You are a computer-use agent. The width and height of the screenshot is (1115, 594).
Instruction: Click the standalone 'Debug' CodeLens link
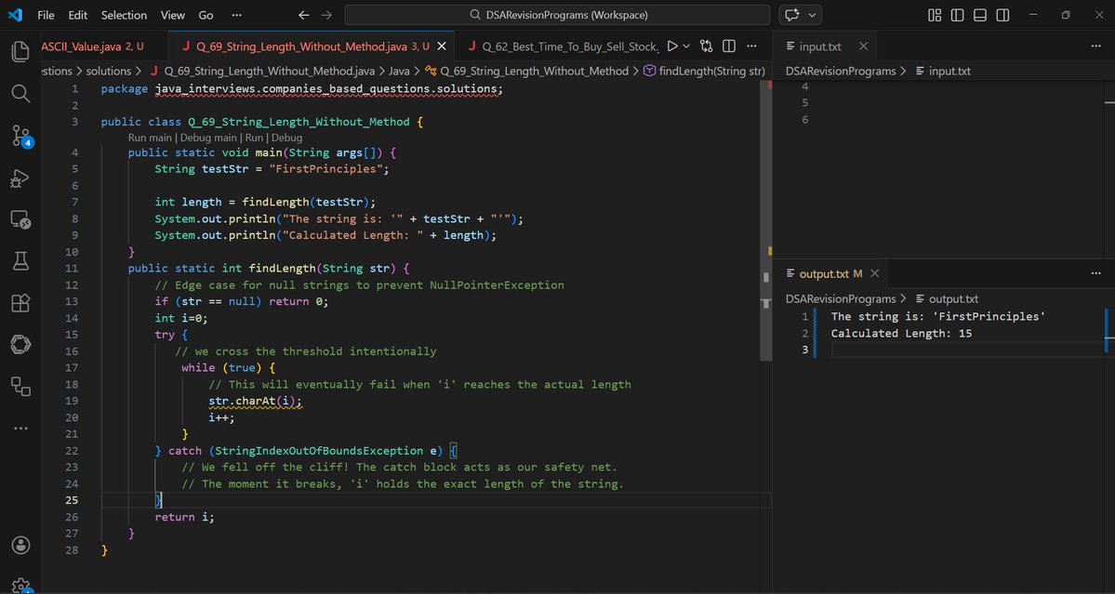(286, 138)
